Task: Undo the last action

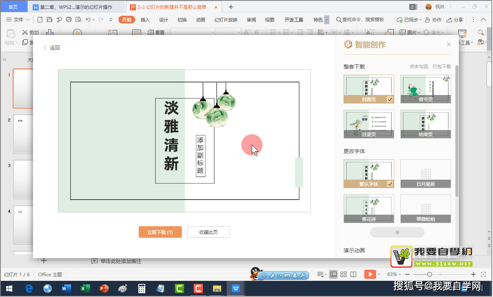Action: coord(88,20)
